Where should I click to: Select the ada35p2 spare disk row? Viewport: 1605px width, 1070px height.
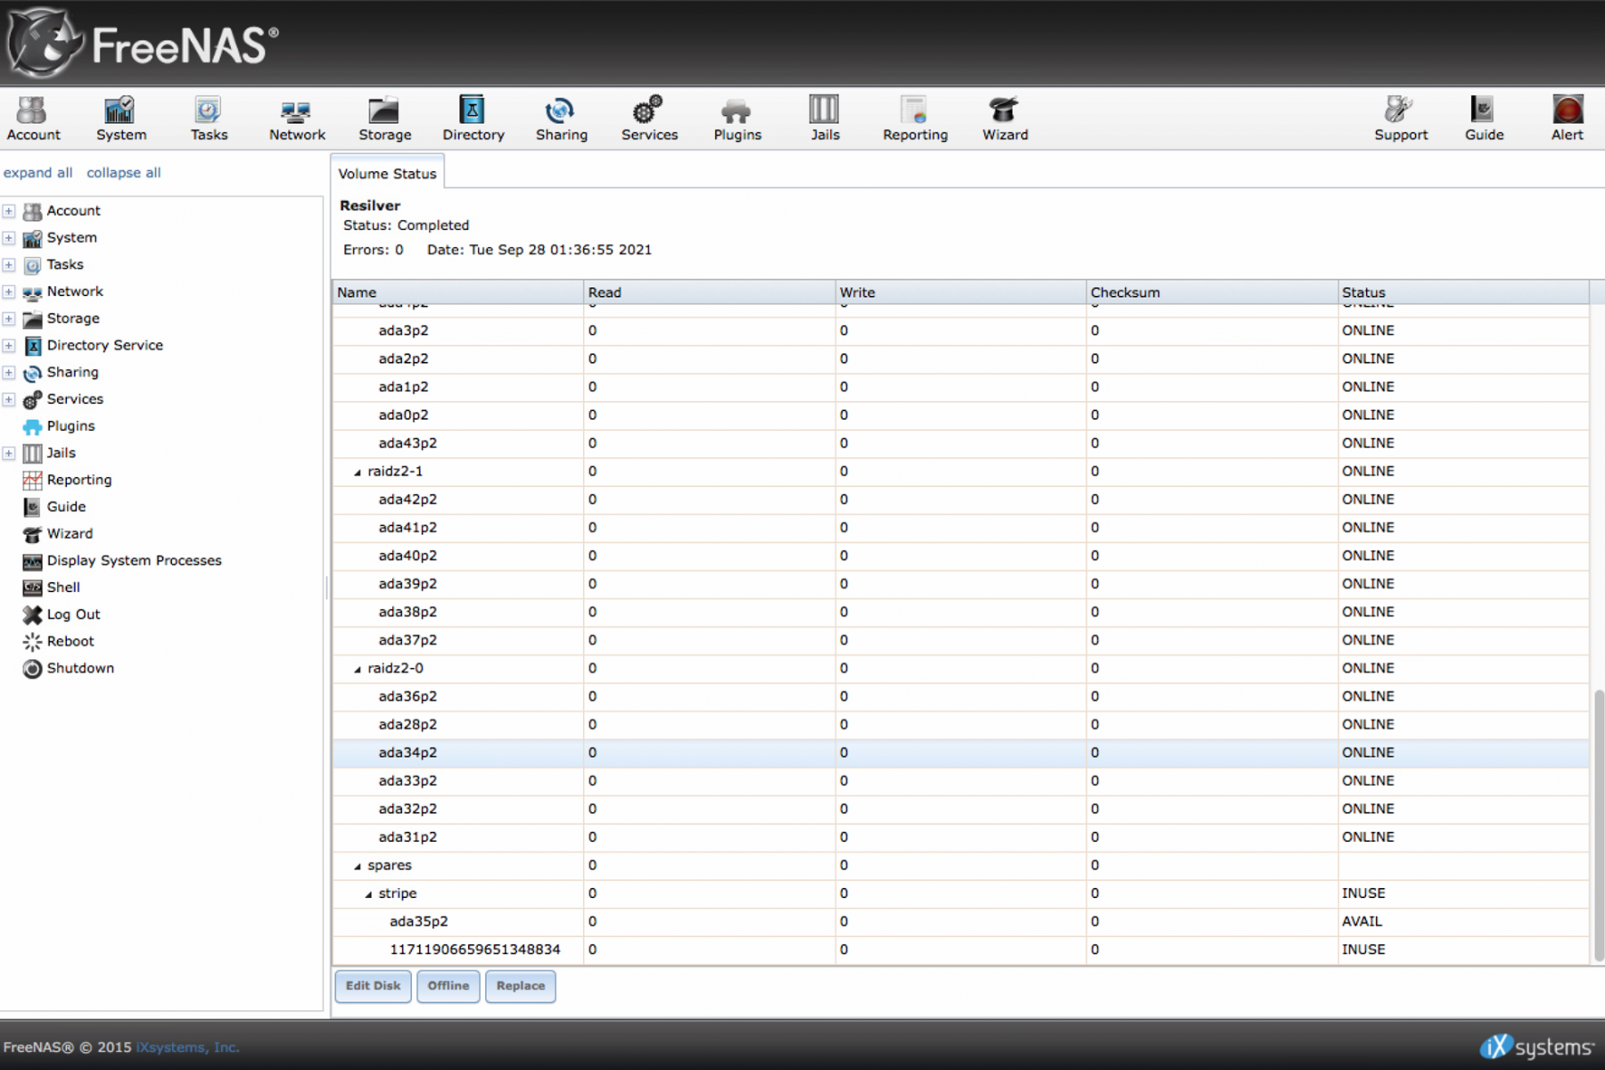click(x=960, y=922)
